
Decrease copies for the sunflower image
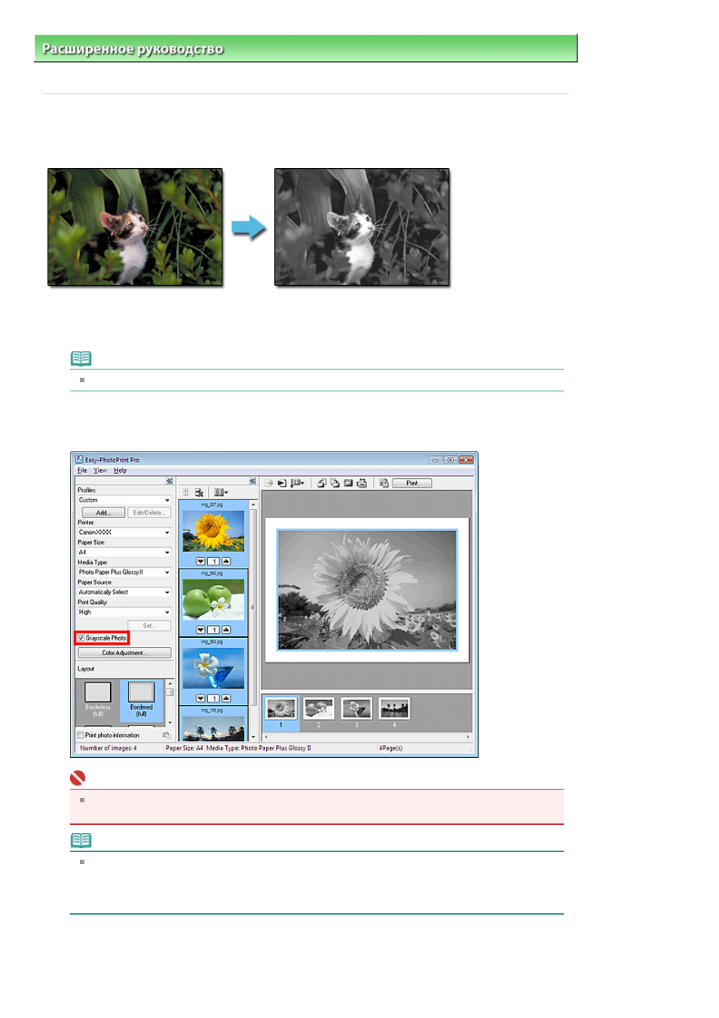pyautogui.click(x=200, y=562)
